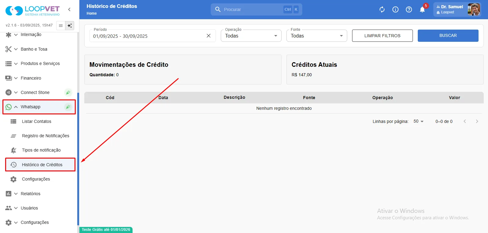This screenshot has width=488, height=233.
Task: Expand the Usuários chevron
Action: click(16, 208)
